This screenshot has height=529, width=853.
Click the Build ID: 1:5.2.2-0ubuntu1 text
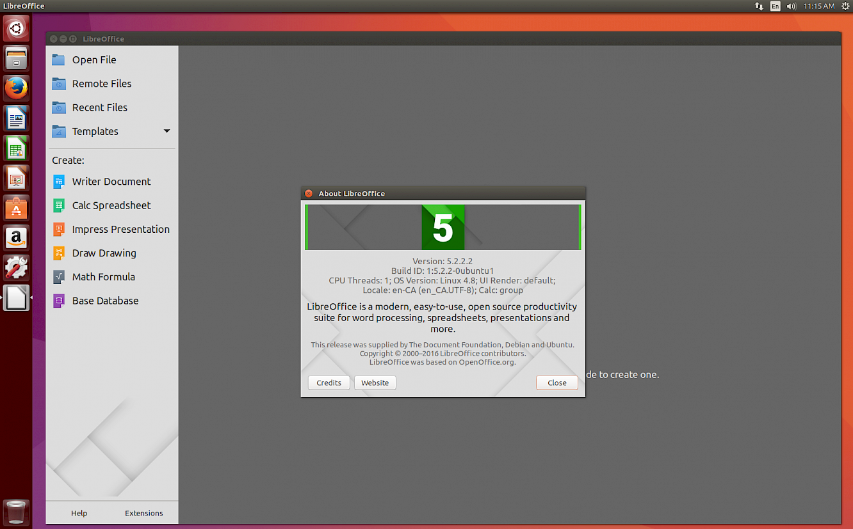coord(443,271)
